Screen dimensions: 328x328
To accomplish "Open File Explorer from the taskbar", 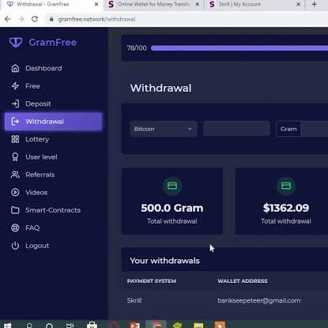I will click(198, 325).
